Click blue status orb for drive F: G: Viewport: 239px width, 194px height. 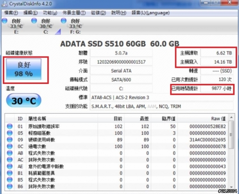click(64, 21)
